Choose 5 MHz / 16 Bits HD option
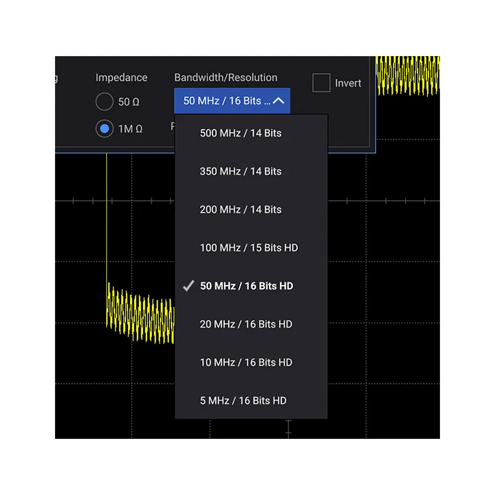The image size is (495, 495). tap(243, 400)
